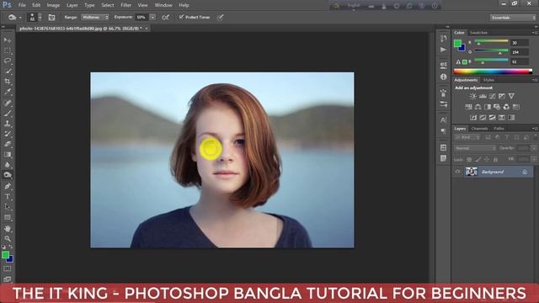Switch to the Swatches tab
This screenshot has height=303, width=539.
tap(478, 33)
